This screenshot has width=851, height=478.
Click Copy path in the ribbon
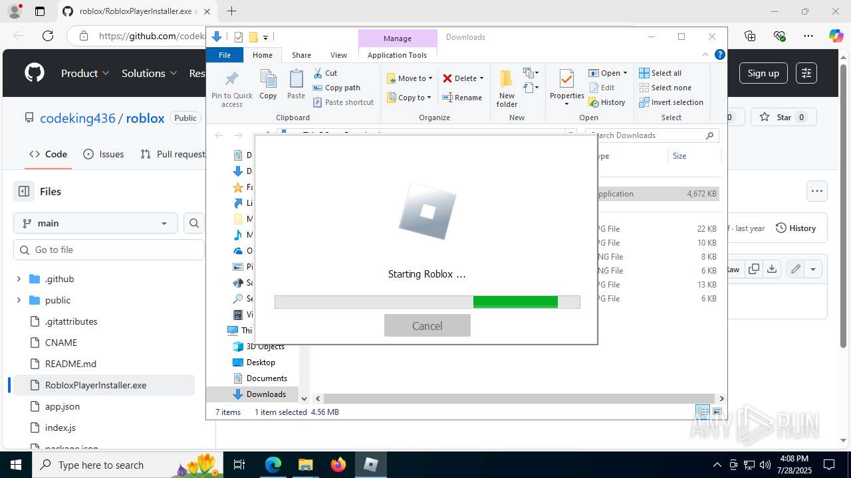tap(336, 88)
